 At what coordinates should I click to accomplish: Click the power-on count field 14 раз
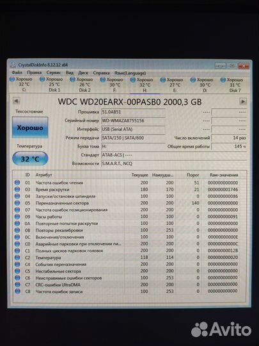pos(229,138)
